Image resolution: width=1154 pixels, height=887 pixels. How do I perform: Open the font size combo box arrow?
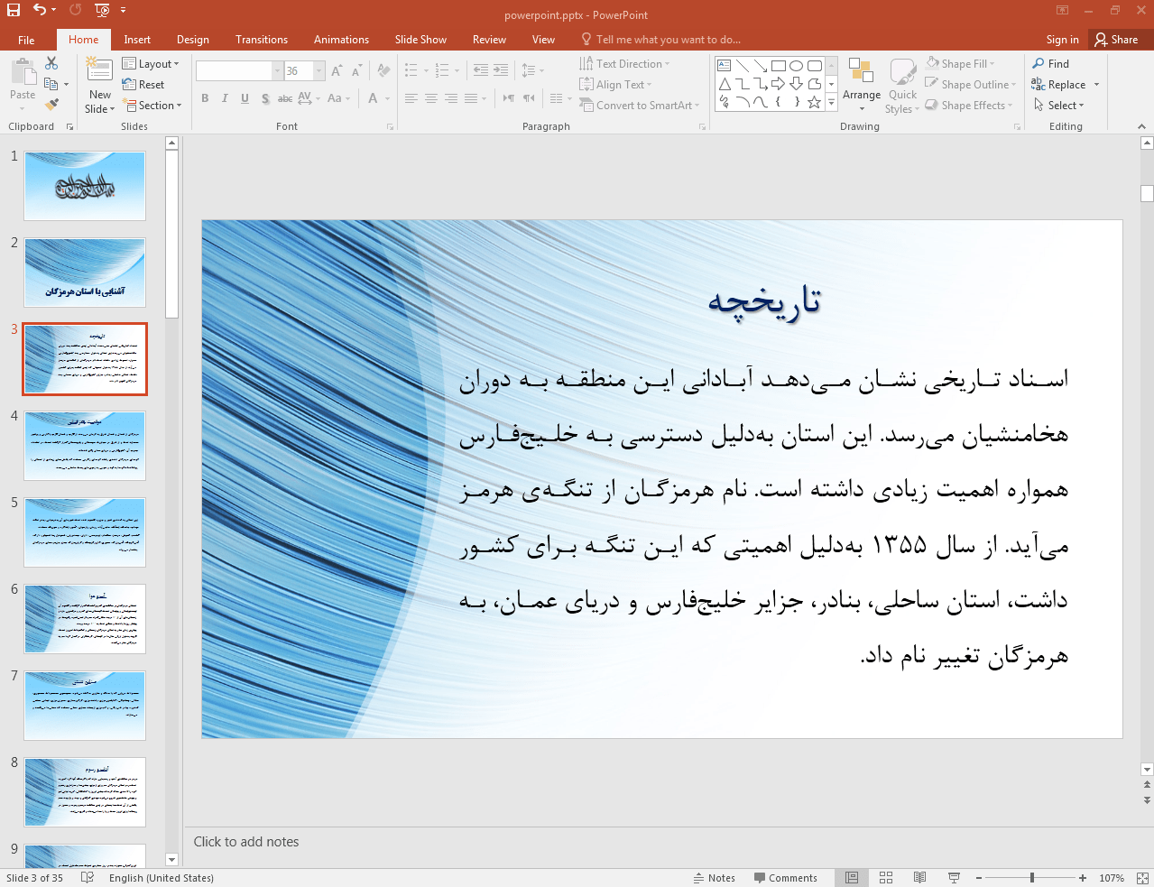319,70
